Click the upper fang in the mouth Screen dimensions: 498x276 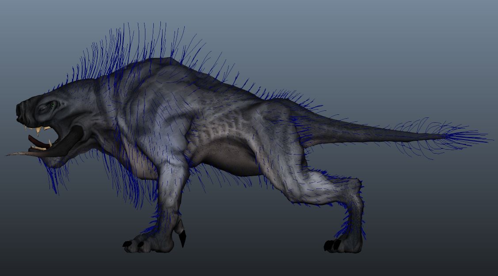pyautogui.click(x=38, y=130)
